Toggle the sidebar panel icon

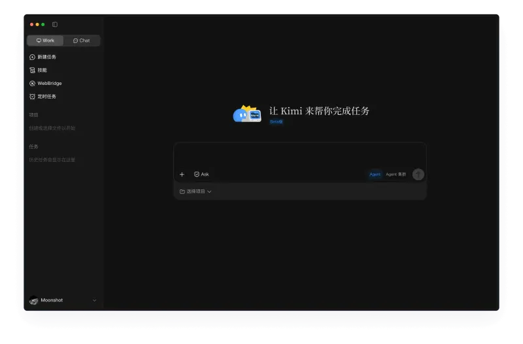coord(55,24)
